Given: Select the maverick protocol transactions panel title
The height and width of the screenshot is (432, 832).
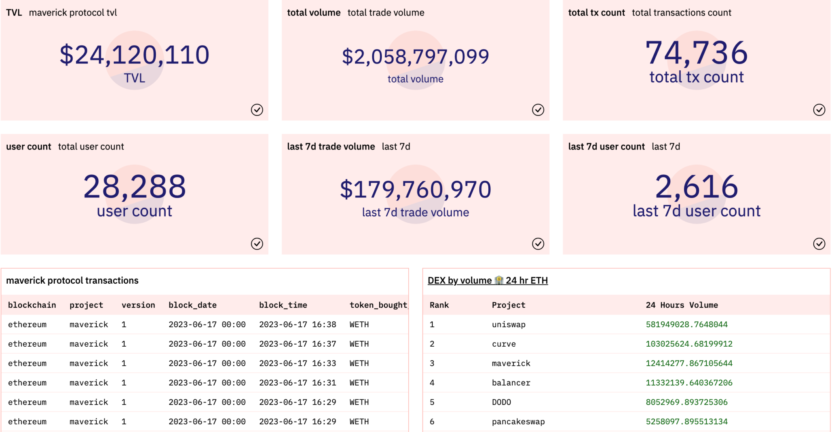Looking at the screenshot, I should [72, 280].
